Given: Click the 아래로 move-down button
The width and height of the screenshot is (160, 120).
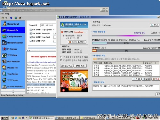Looking at the screenshot, I should coord(146,79).
